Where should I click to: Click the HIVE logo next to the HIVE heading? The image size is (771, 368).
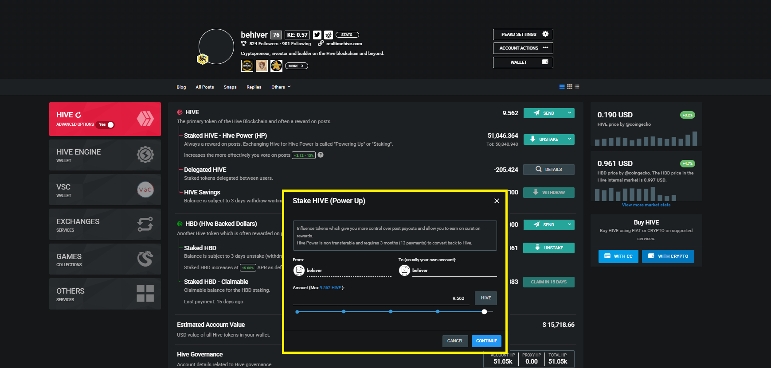180,112
